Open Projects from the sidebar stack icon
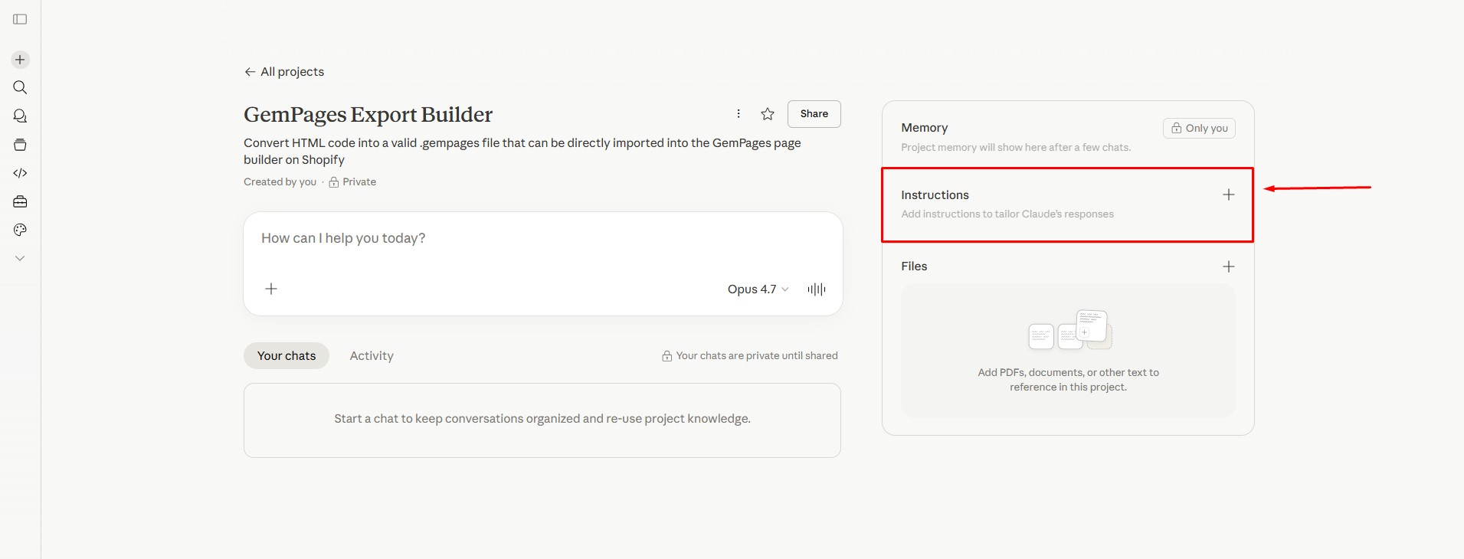 20,145
